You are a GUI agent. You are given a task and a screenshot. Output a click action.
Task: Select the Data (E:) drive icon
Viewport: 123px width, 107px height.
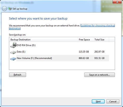[13, 52]
